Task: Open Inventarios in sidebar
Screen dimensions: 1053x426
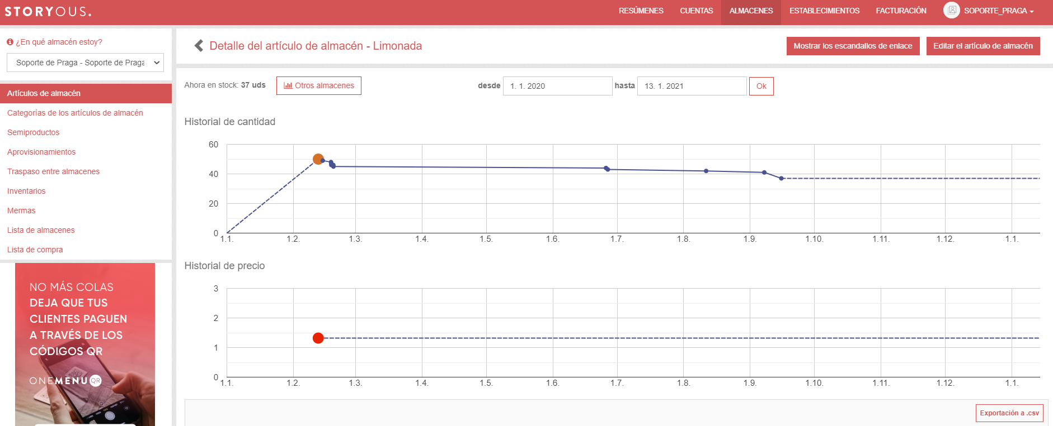Action: pos(26,191)
